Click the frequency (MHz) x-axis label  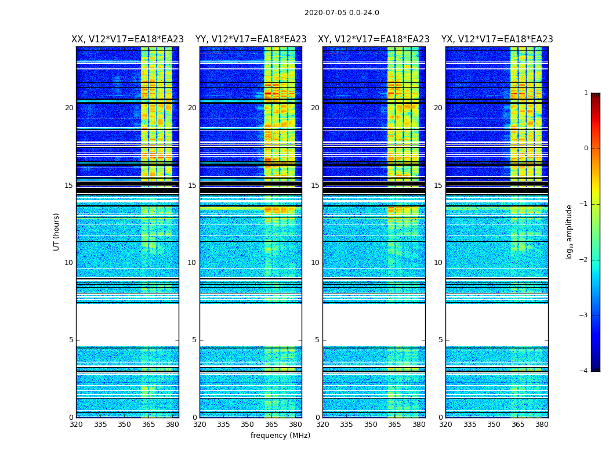point(280,436)
